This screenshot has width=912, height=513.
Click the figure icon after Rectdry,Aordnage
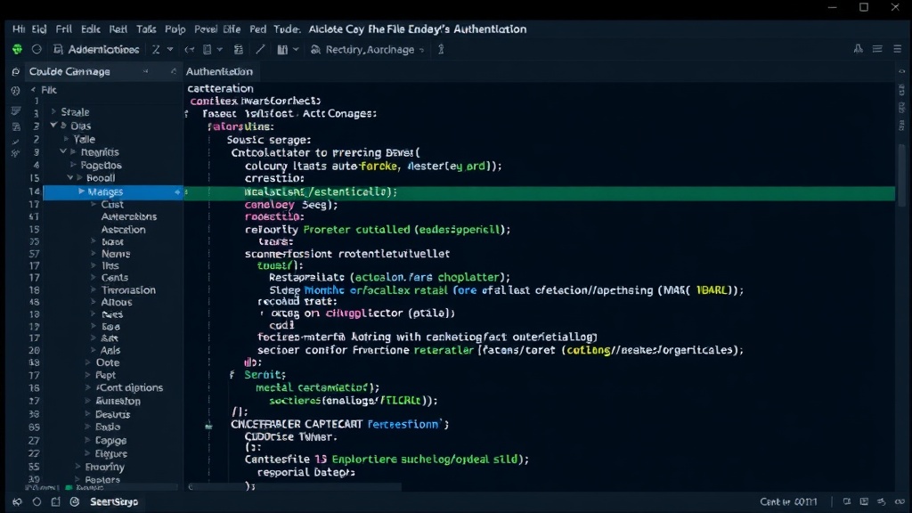tap(441, 50)
